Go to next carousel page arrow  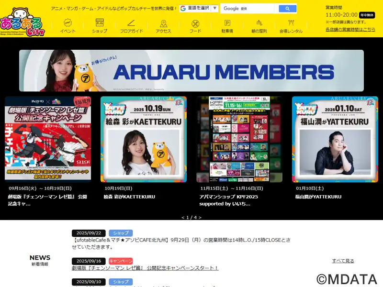tap(200, 218)
